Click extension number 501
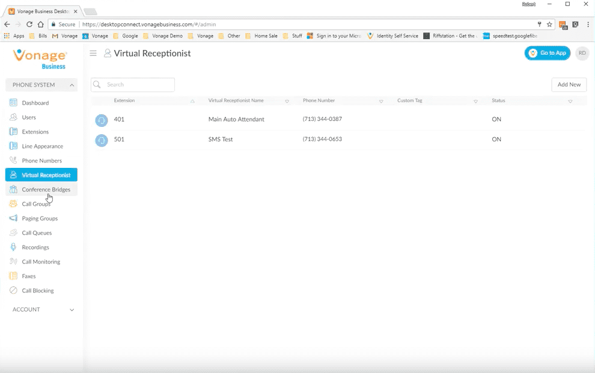 coord(119,140)
